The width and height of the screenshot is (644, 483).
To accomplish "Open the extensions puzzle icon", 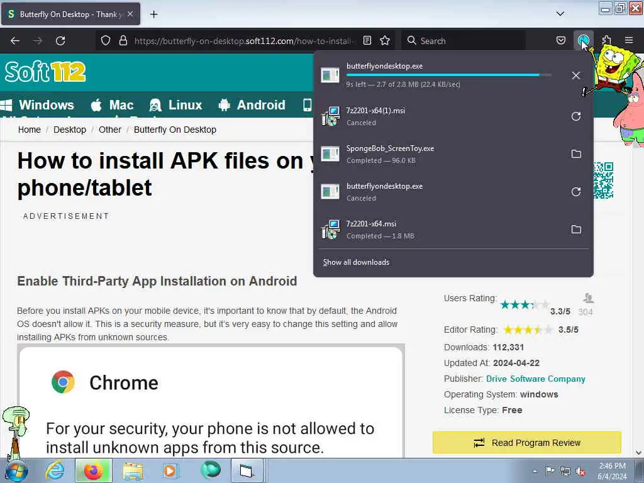I will 607,41.
